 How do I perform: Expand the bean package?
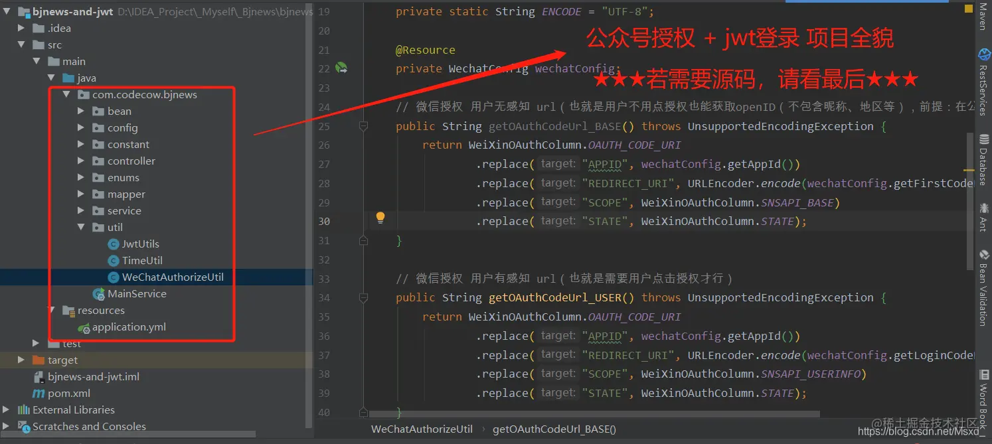click(x=81, y=111)
